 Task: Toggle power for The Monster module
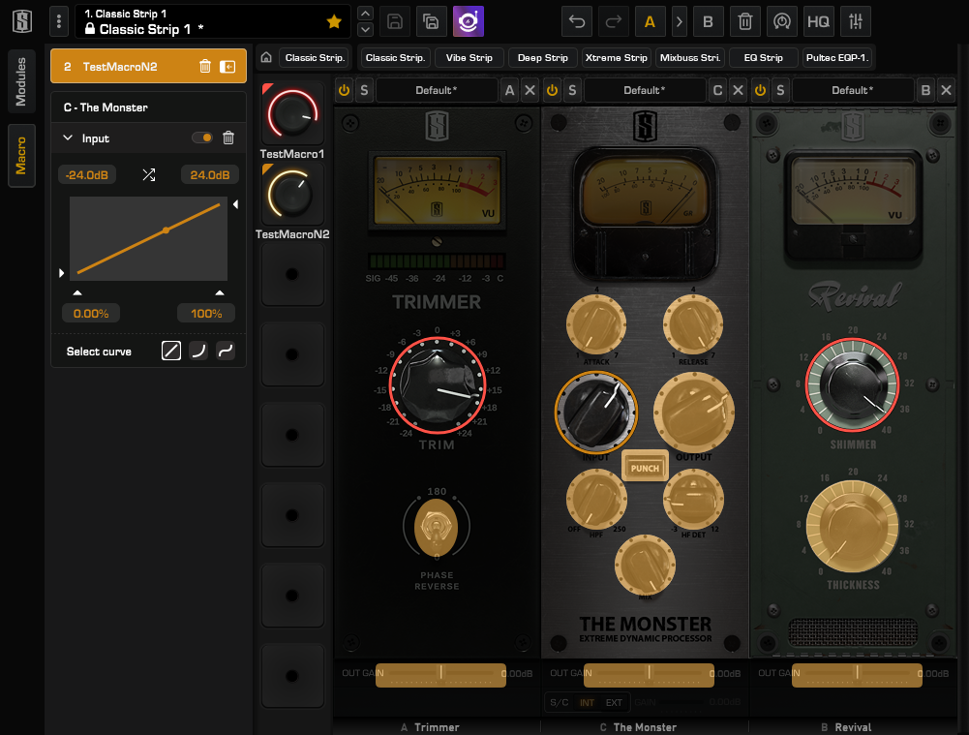[x=552, y=90]
